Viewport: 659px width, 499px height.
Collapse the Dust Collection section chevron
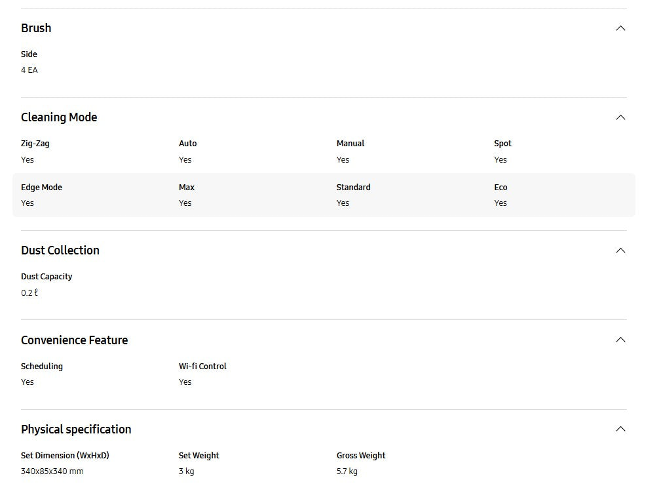tap(620, 250)
